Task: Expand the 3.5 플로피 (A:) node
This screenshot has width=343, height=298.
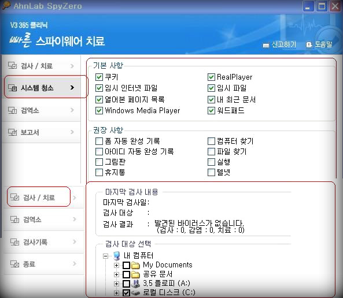Action: (116, 284)
